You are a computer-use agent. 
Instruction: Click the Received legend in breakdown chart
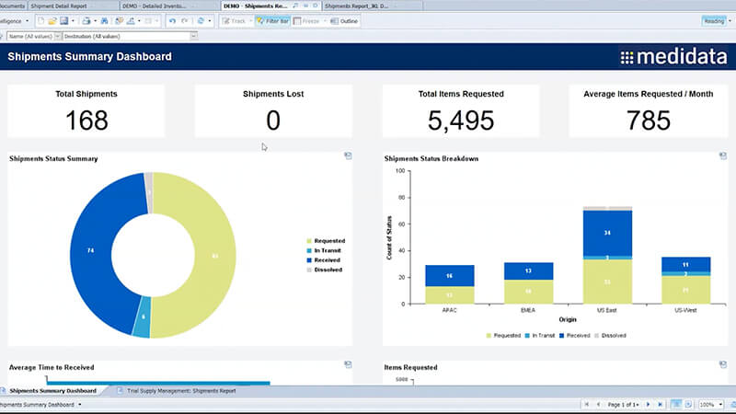pyautogui.click(x=574, y=336)
